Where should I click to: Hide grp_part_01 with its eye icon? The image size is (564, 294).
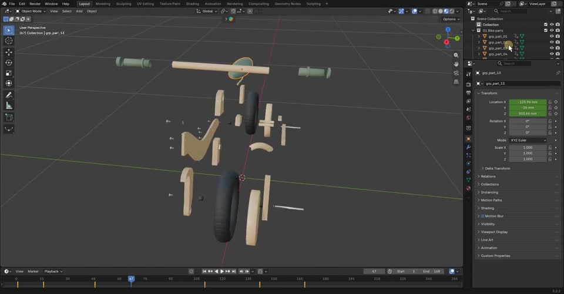click(x=552, y=36)
